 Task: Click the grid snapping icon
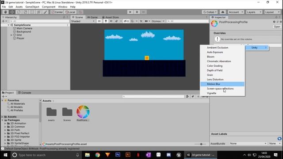coord(80,12)
